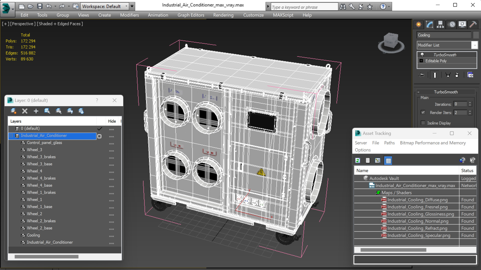Open Configure Modifier Sets icon

pos(470,75)
